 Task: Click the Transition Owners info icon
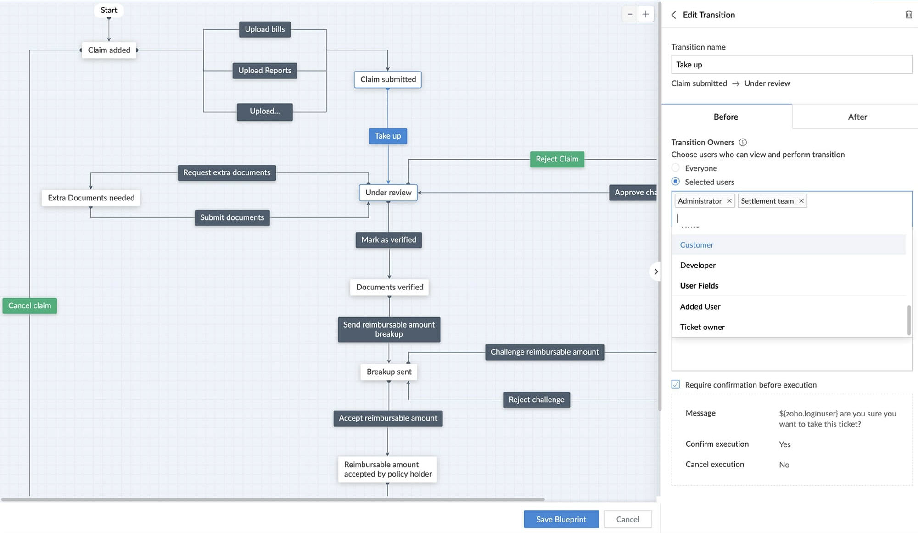click(743, 142)
